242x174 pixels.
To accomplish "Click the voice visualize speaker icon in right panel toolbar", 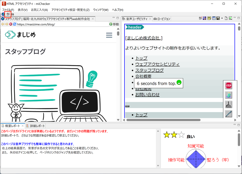I will (x=200, y=18).
